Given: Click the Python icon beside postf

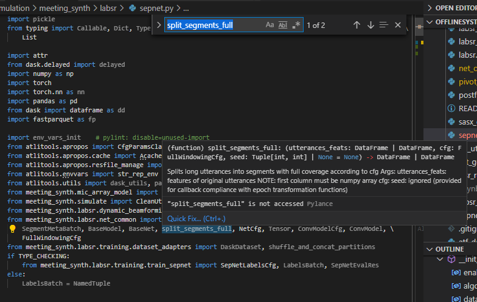Looking at the screenshot, I should (x=451, y=95).
